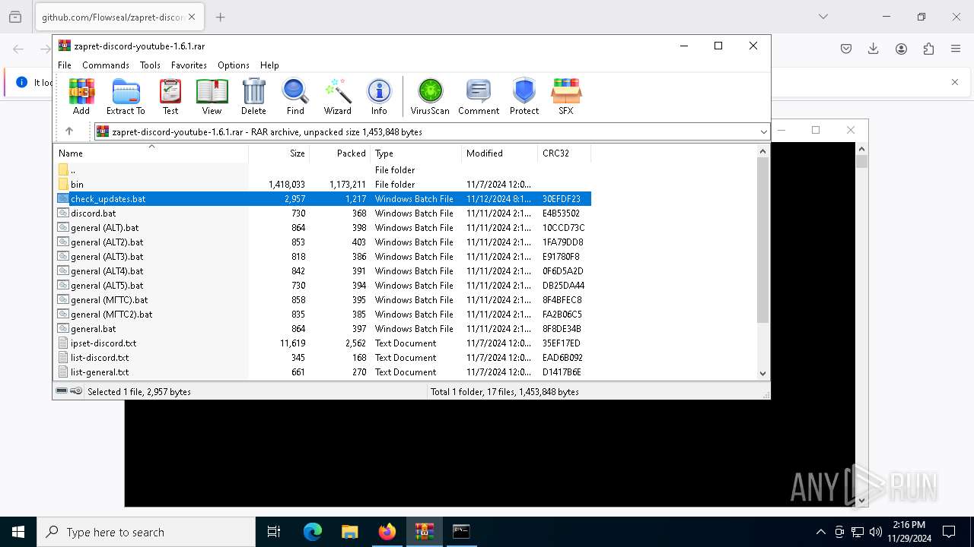Click the taskbar search box

tap(146, 532)
